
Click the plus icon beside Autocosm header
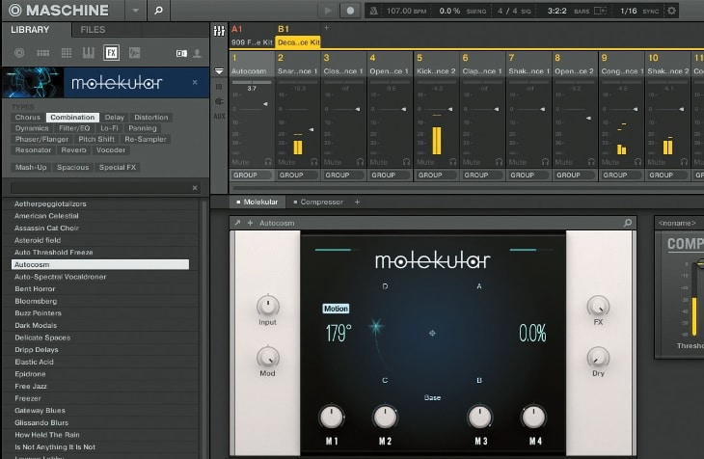[250, 223]
